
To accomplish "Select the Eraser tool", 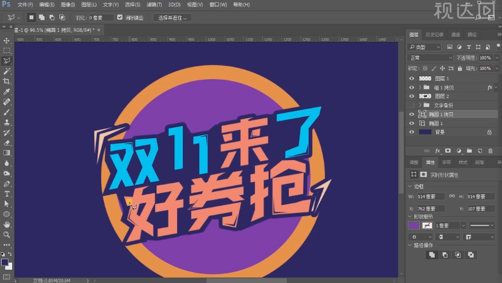I will [6, 143].
